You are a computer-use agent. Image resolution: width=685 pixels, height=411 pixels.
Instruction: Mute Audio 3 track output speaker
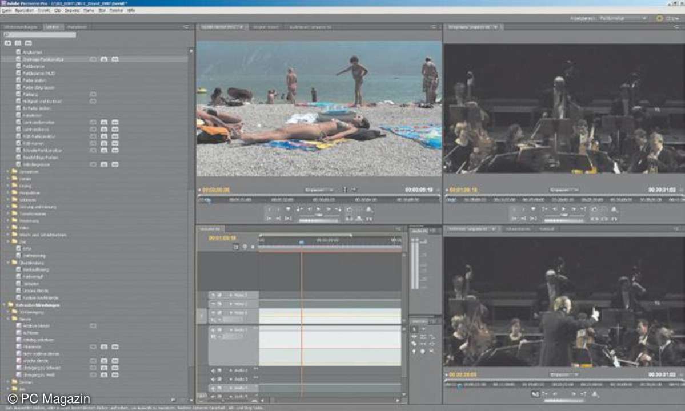coord(213,379)
